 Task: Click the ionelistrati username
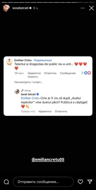[20, 8]
